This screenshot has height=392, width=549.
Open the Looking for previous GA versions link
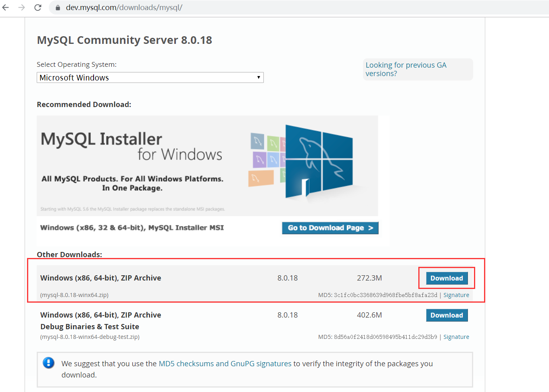click(406, 69)
